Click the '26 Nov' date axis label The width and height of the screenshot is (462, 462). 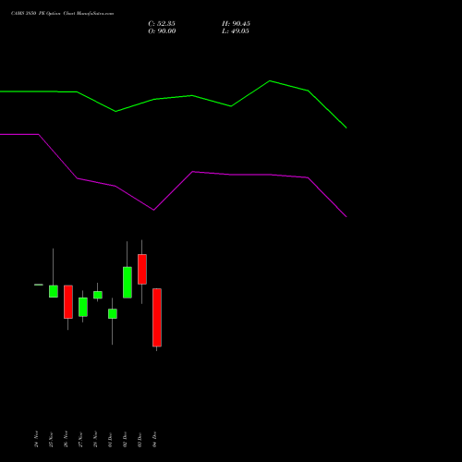(66, 439)
